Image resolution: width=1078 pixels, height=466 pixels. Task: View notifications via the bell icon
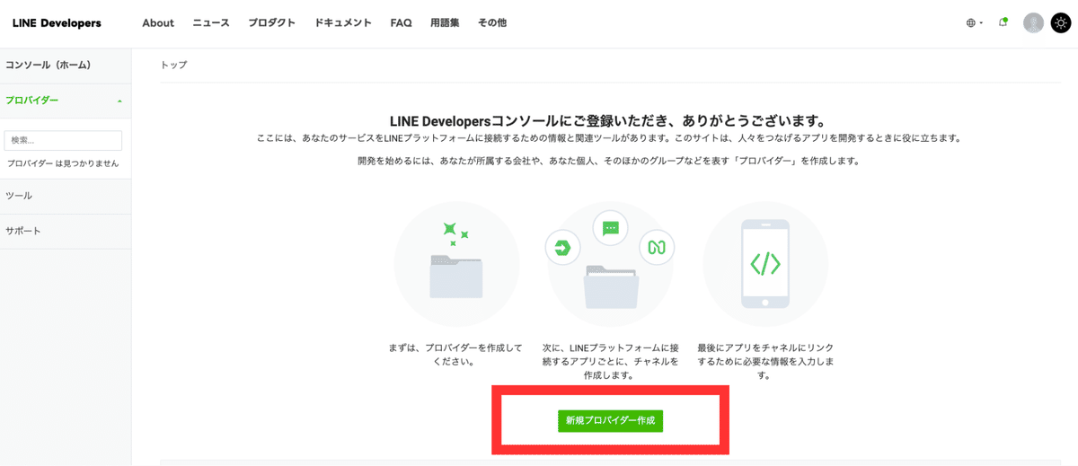tap(1003, 22)
